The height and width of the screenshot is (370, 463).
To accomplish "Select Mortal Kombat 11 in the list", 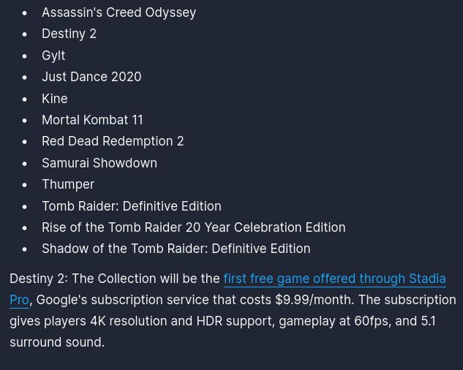I will coord(92,120).
